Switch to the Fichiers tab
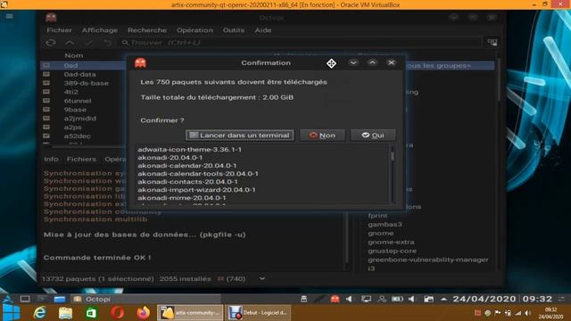Screen dimensions: 571x321 [81, 159]
